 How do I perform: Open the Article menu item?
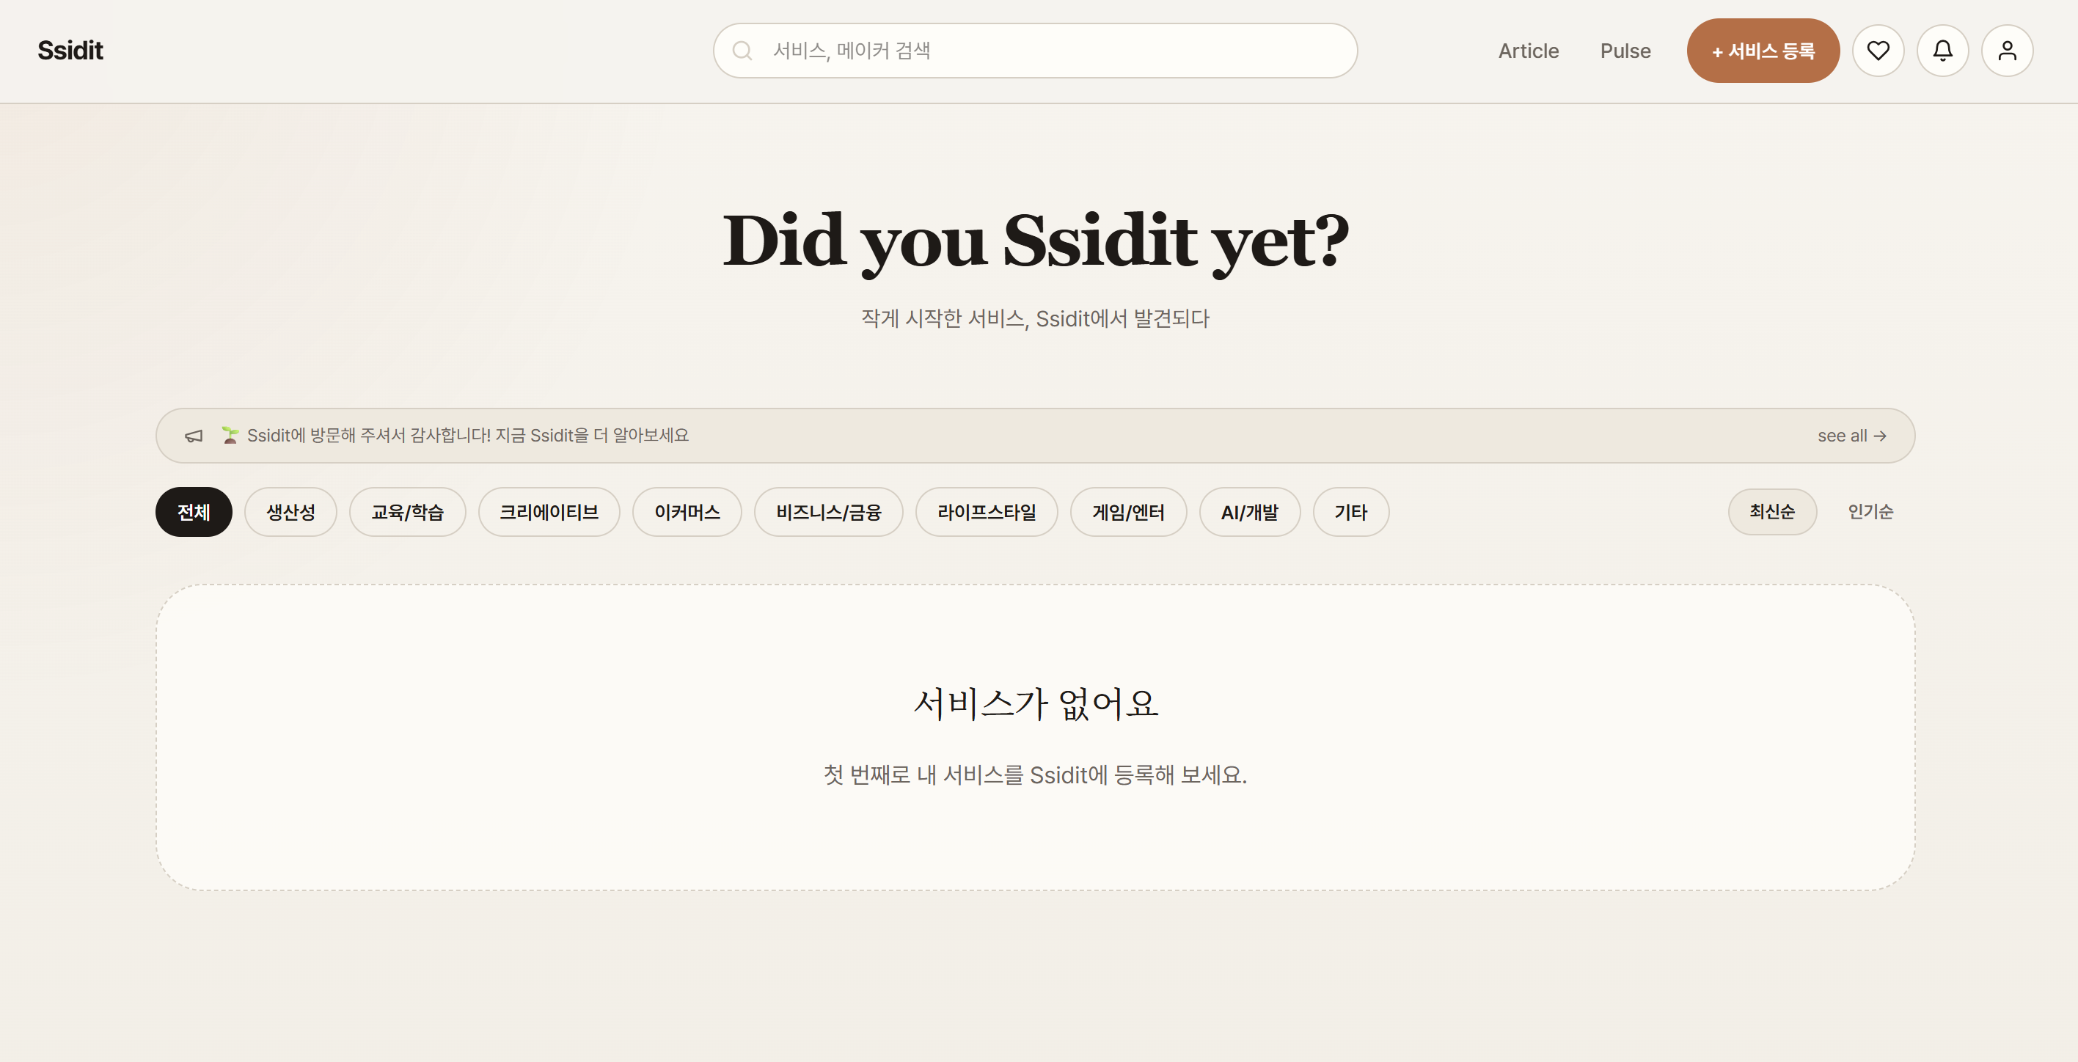1528,51
